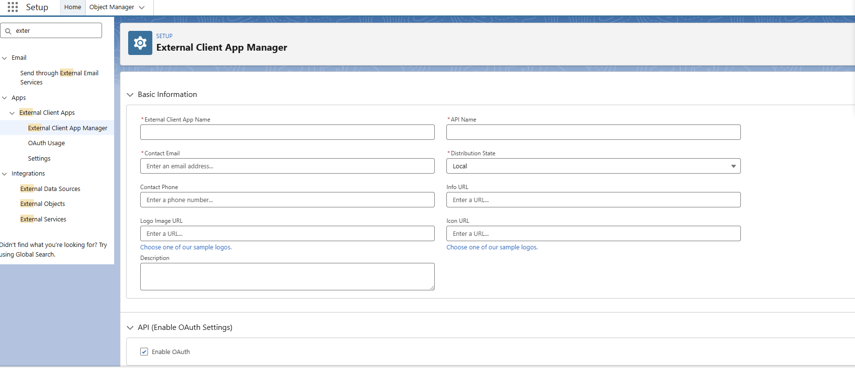Switch to the Object Manager tab
This screenshot has width=855, height=368.
[x=112, y=7]
